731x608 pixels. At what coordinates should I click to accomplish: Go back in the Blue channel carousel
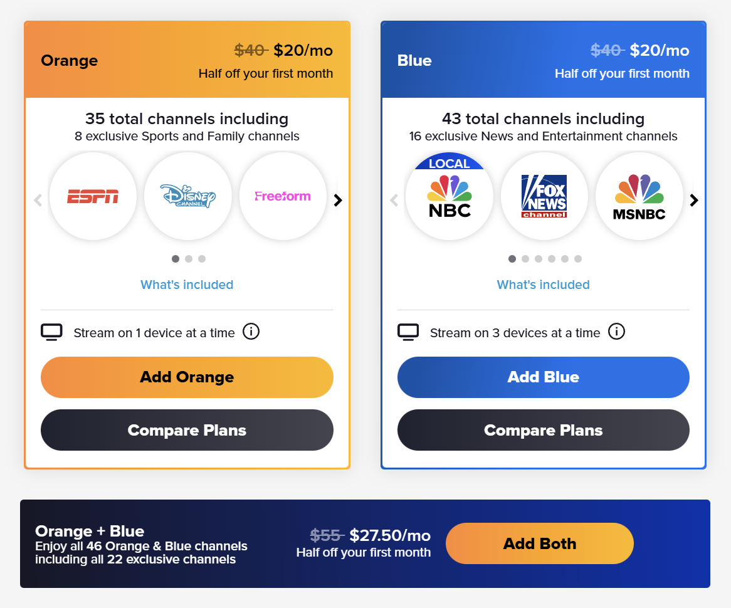coord(394,200)
